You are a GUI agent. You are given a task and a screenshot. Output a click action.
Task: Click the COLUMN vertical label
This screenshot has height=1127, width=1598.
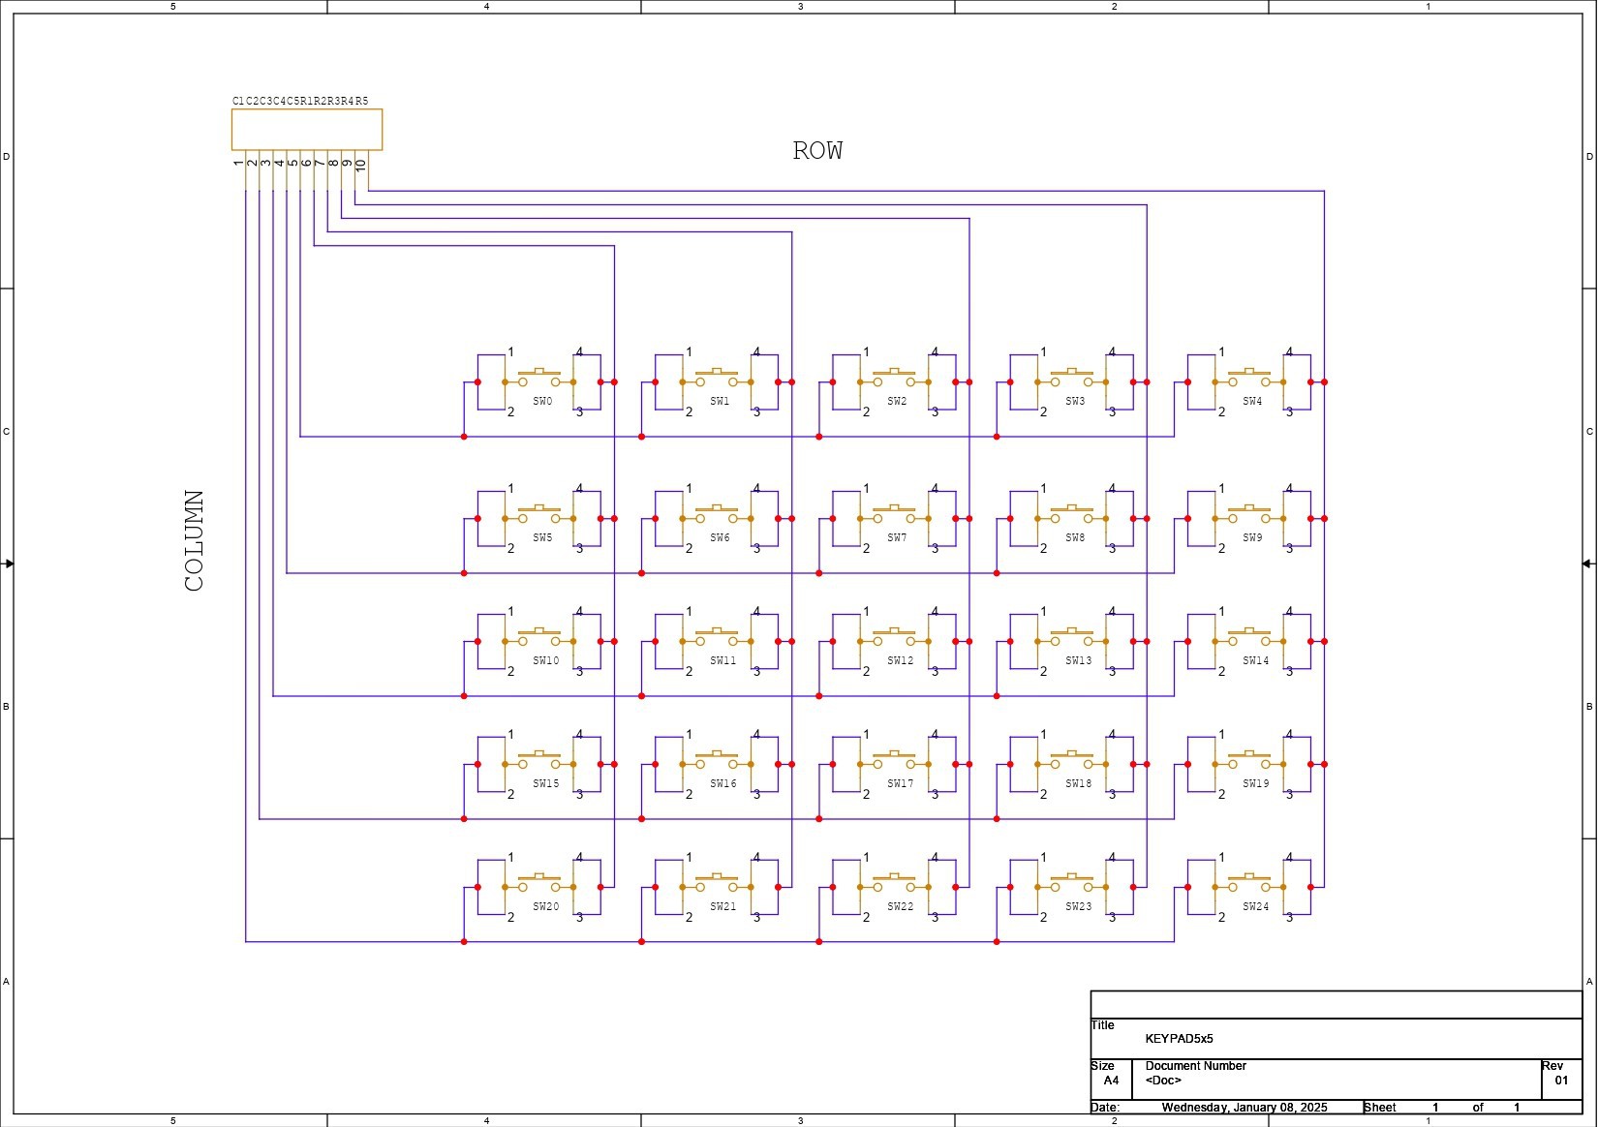click(195, 540)
